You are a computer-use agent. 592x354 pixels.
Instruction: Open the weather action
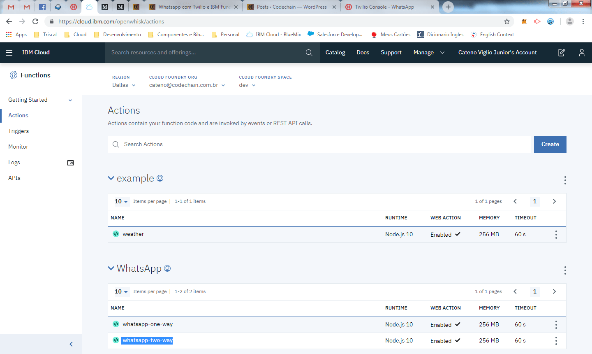(133, 234)
